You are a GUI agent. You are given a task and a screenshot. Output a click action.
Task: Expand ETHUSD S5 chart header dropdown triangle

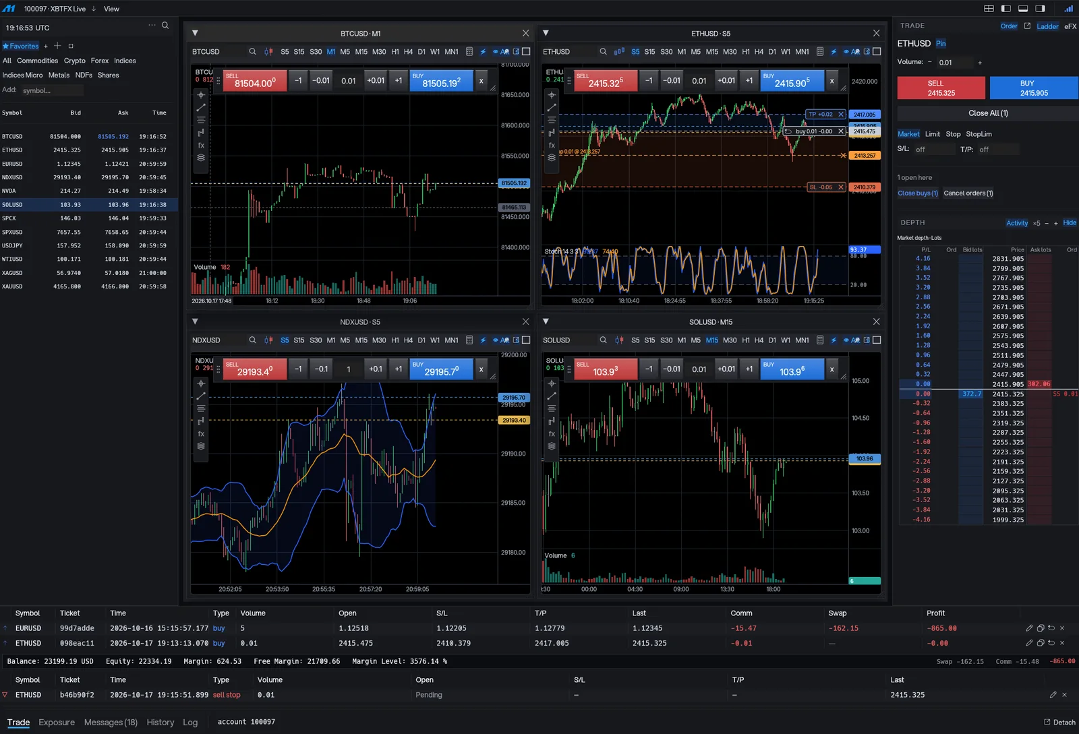click(546, 33)
